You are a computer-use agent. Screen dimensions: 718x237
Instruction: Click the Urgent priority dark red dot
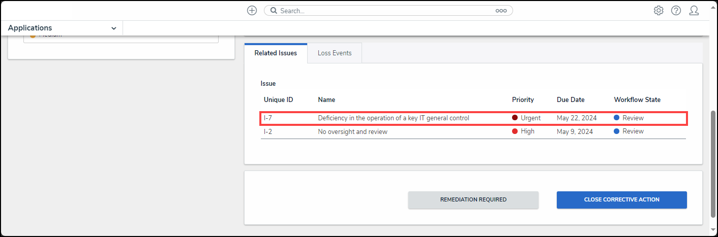515,118
